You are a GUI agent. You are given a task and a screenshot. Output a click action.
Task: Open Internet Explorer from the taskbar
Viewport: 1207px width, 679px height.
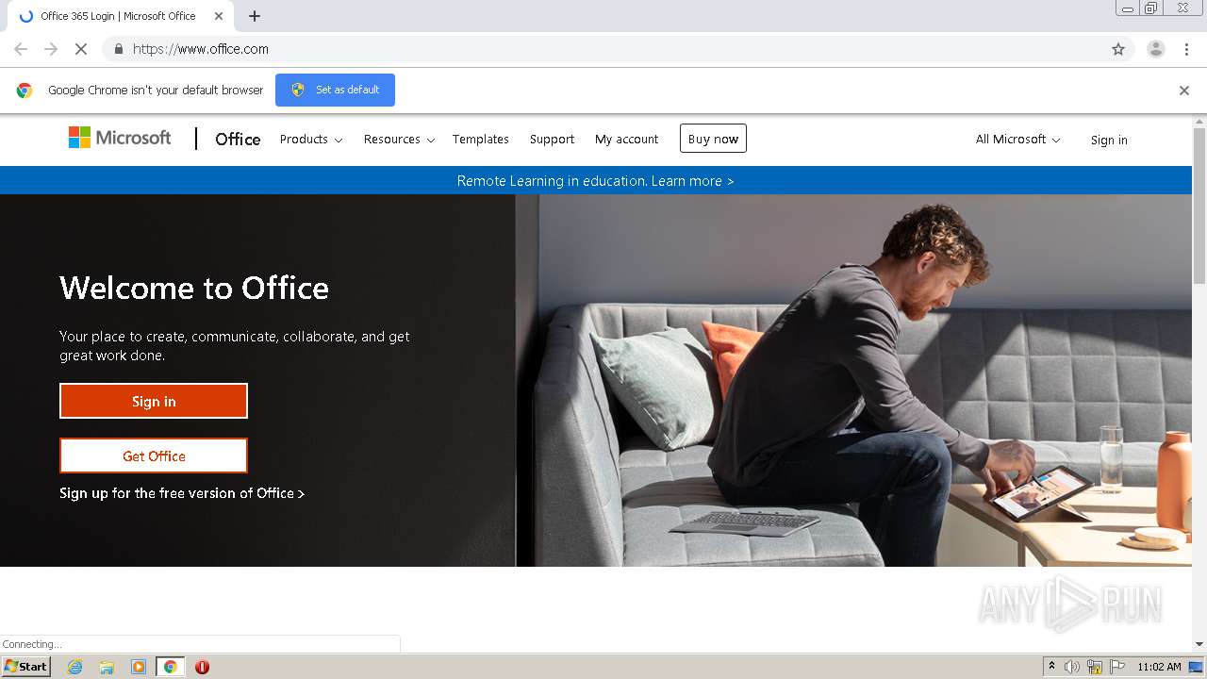pyautogui.click(x=74, y=667)
